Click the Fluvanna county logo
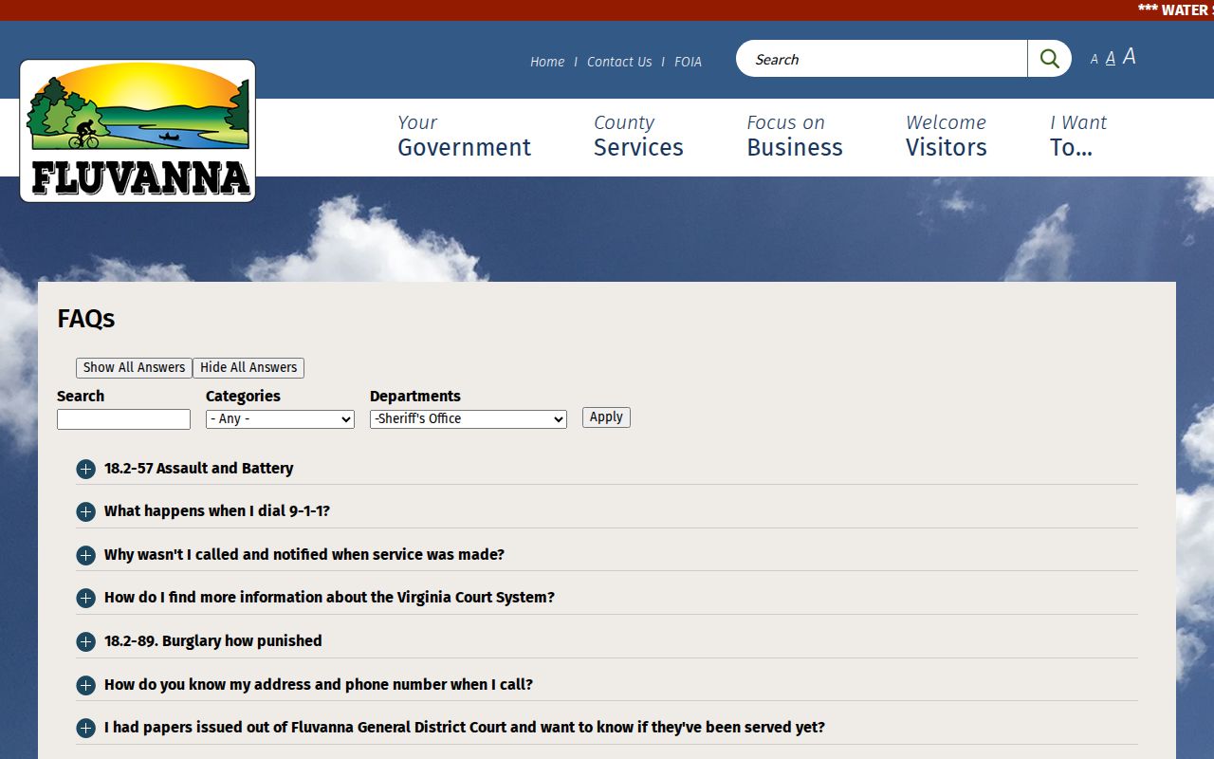The height and width of the screenshot is (759, 1214). [x=138, y=131]
